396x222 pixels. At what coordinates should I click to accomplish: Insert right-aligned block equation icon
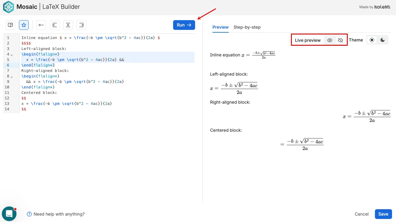point(82,25)
